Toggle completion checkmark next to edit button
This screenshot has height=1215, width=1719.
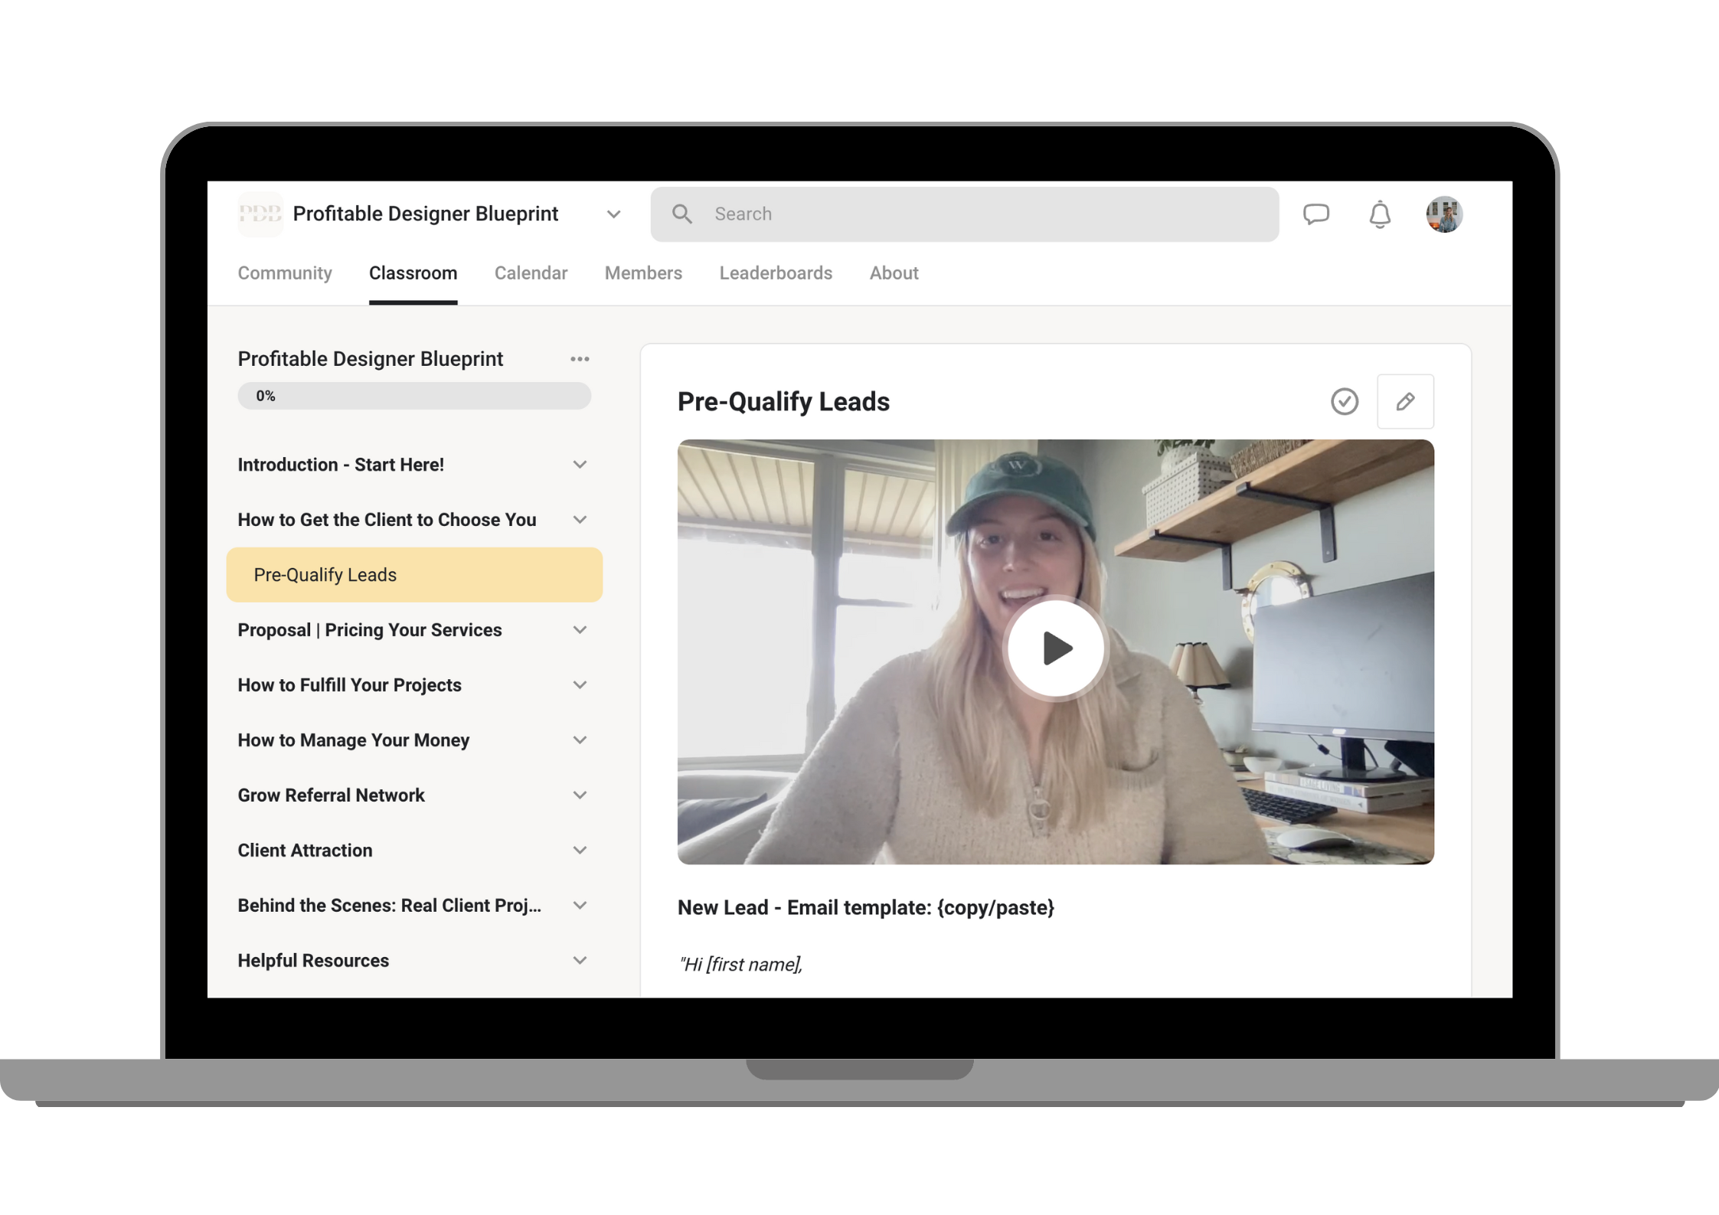pyautogui.click(x=1345, y=401)
